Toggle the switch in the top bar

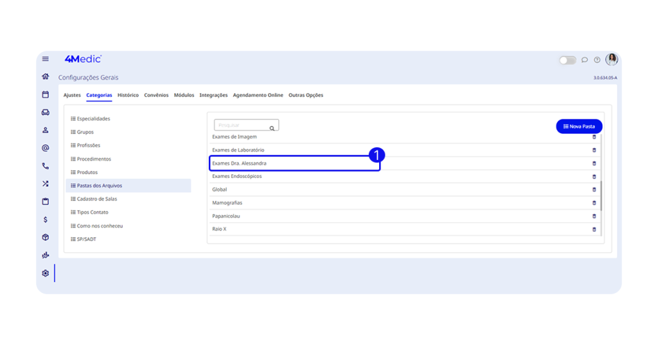tap(567, 60)
